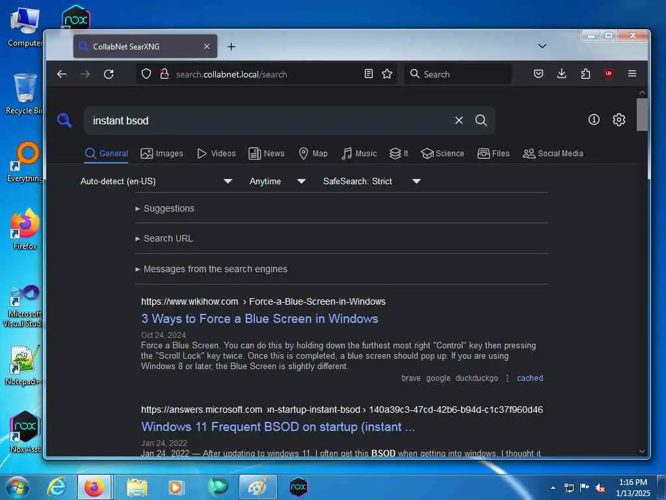Open the cached link for wikiHow result
666x500 pixels.
point(529,378)
